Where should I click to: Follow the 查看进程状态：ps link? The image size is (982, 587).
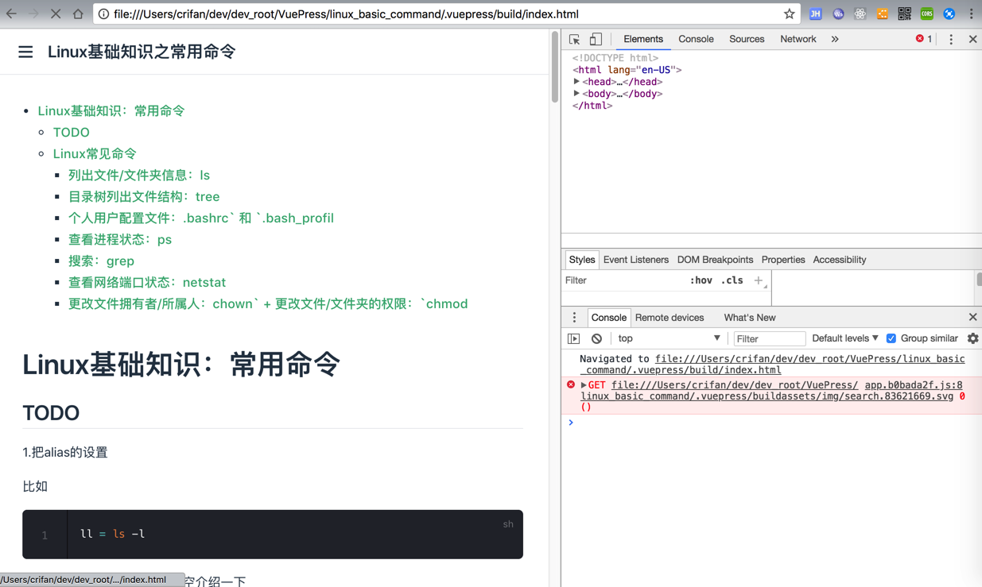[120, 240]
